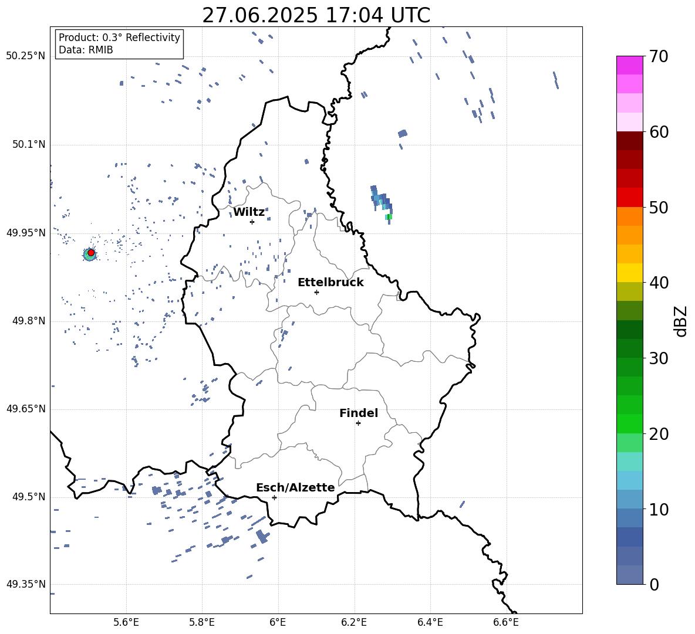This screenshot has width=695, height=634.
Task: Click the 49.65°N latitude label
Action: pyautogui.click(x=25, y=409)
